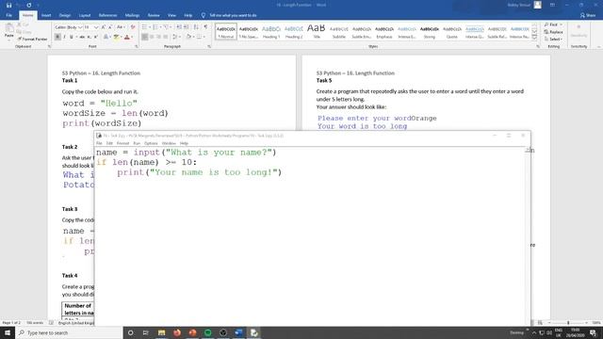Screen dimensions: 603x339
Task: Open the font size dropdown
Action: (96, 27)
